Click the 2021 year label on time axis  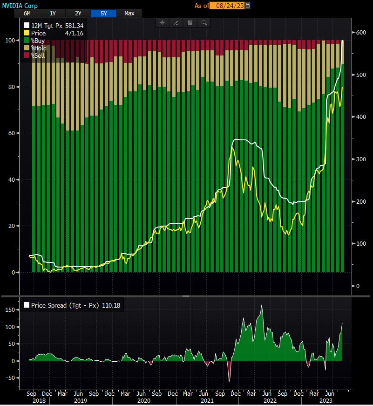coord(207,401)
